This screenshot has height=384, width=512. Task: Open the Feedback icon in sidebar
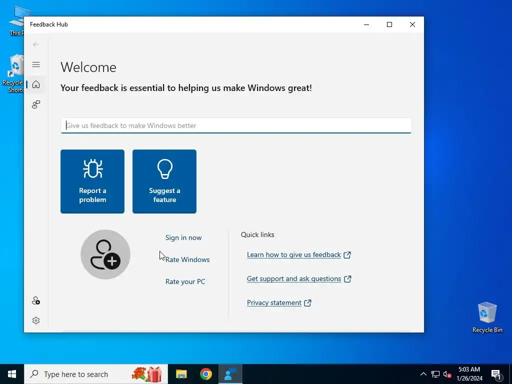36,104
